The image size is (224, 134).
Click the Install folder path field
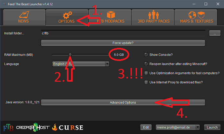click(123, 33)
